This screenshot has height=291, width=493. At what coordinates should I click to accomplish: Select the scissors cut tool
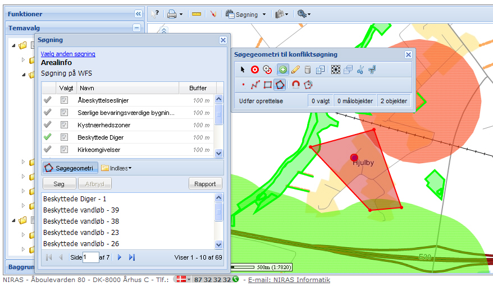click(360, 70)
